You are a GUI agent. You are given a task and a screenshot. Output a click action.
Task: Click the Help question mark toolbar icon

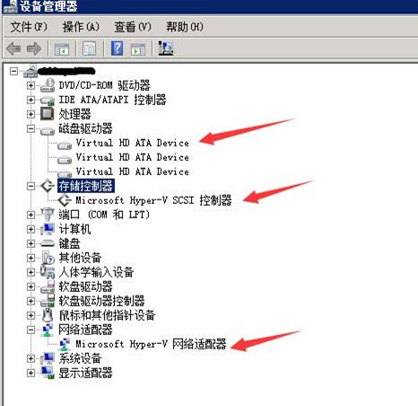[117, 49]
